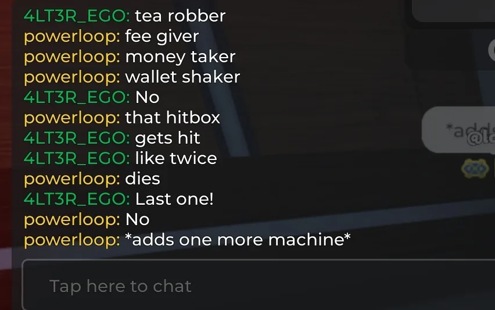Screen dimensions: 495x310
Task: Click 4LT3R_EGO name beside first "No"
Action: (x=76, y=97)
